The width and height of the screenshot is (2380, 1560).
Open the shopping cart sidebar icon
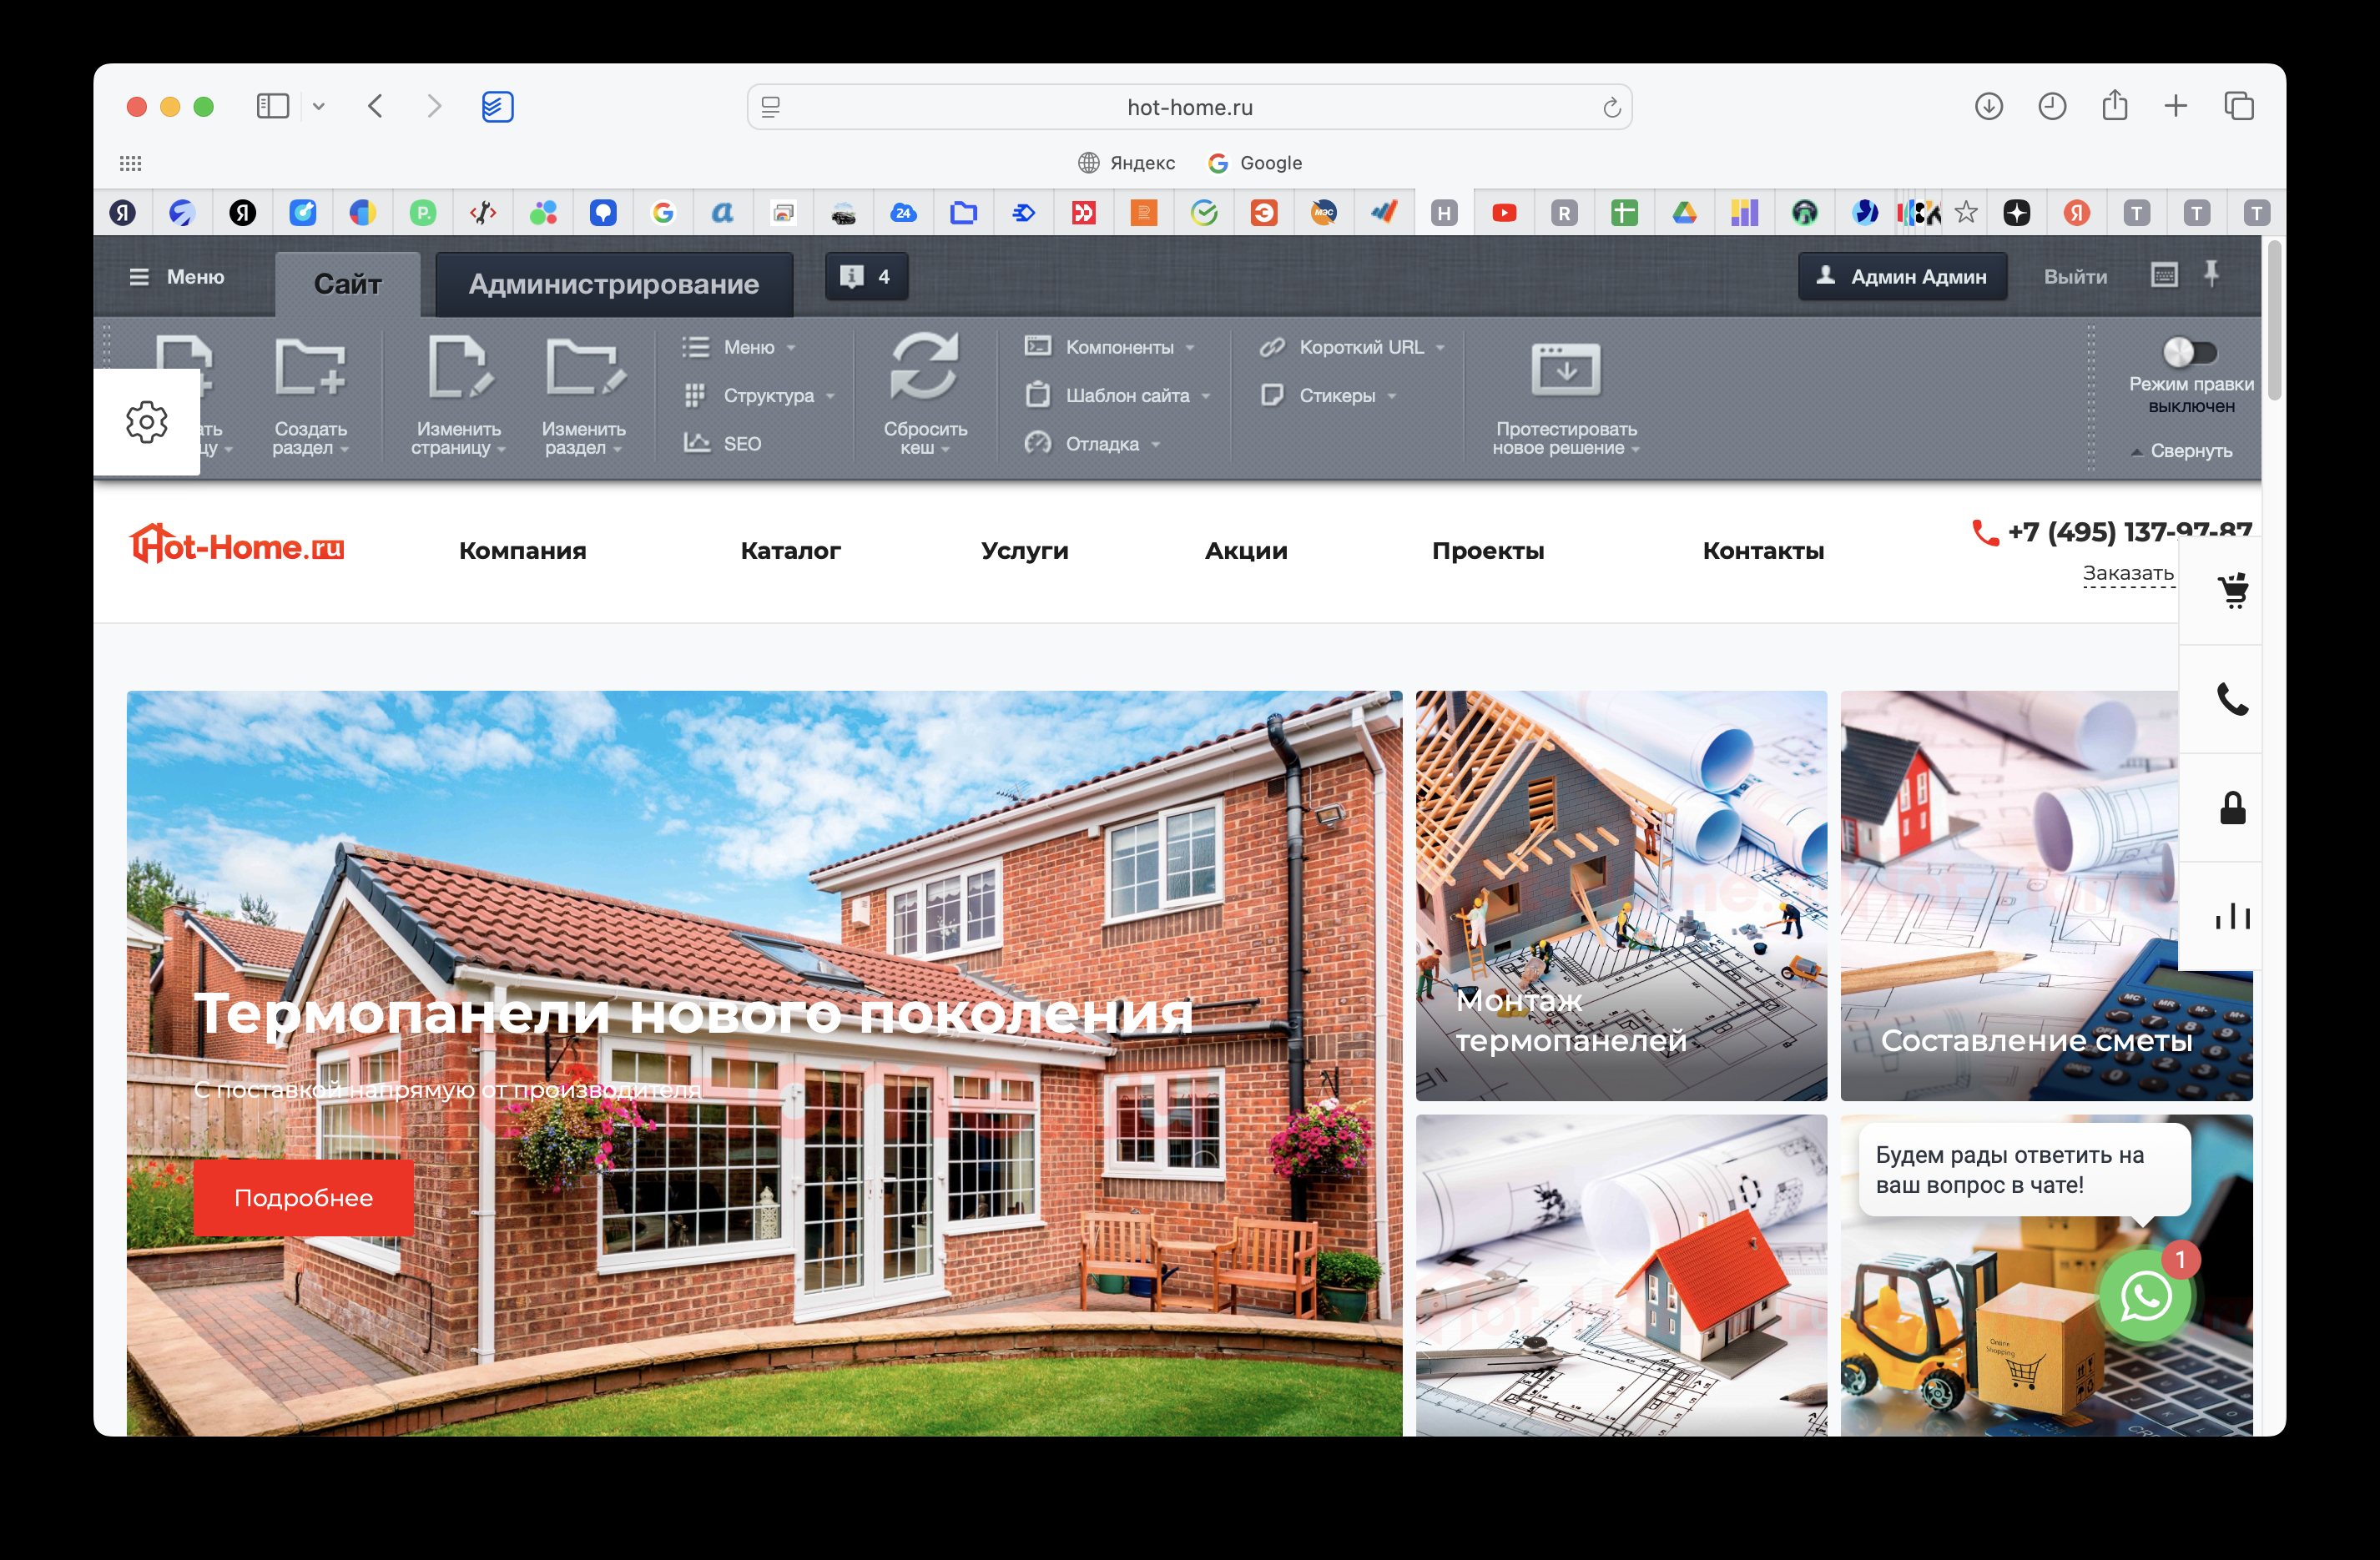pyautogui.click(x=2232, y=591)
